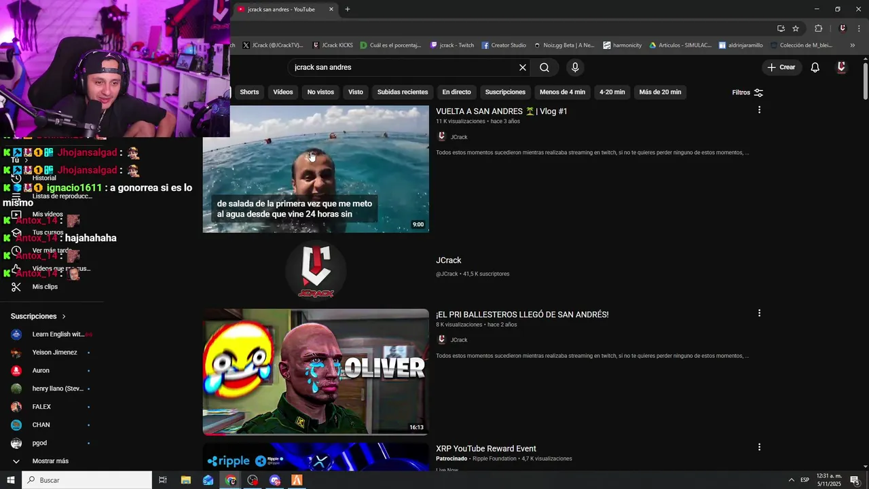Open options menu for XRP YouTube Reward Event
869x489 pixels.
[x=759, y=448]
